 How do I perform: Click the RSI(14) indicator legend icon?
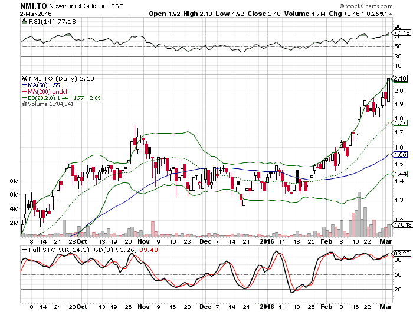click(x=24, y=21)
